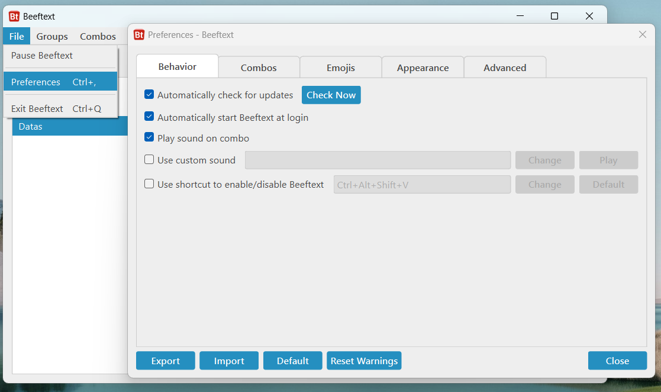The image size is (661, 392).
Task: Enable shortcut to enable/disable Beeftext
Action: (x=149, y=184)
